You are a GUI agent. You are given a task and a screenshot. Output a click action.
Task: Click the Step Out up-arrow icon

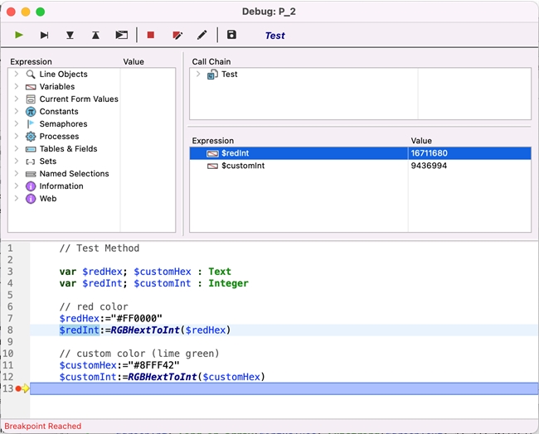point(96,35)
